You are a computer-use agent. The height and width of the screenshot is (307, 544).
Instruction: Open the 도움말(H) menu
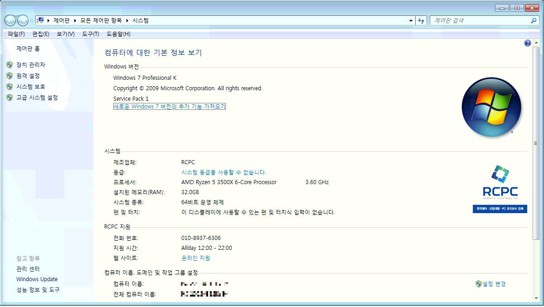[118, 34]
